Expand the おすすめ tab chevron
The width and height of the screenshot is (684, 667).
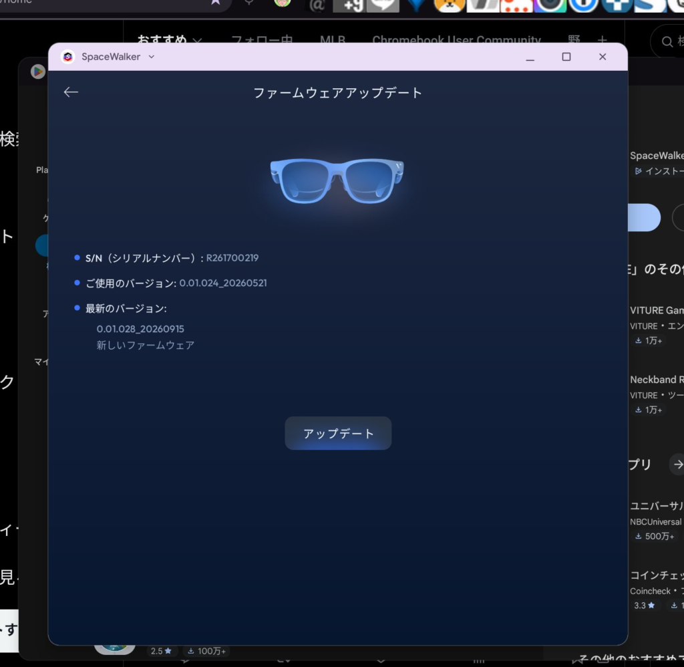197,40
